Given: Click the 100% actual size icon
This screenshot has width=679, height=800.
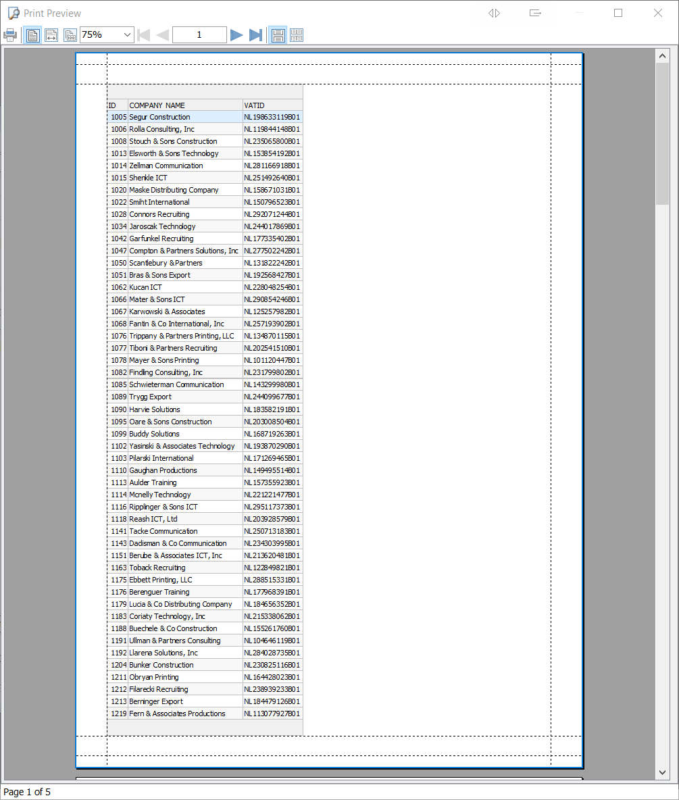Looking at the screenshot, I should tap(70, 35).
